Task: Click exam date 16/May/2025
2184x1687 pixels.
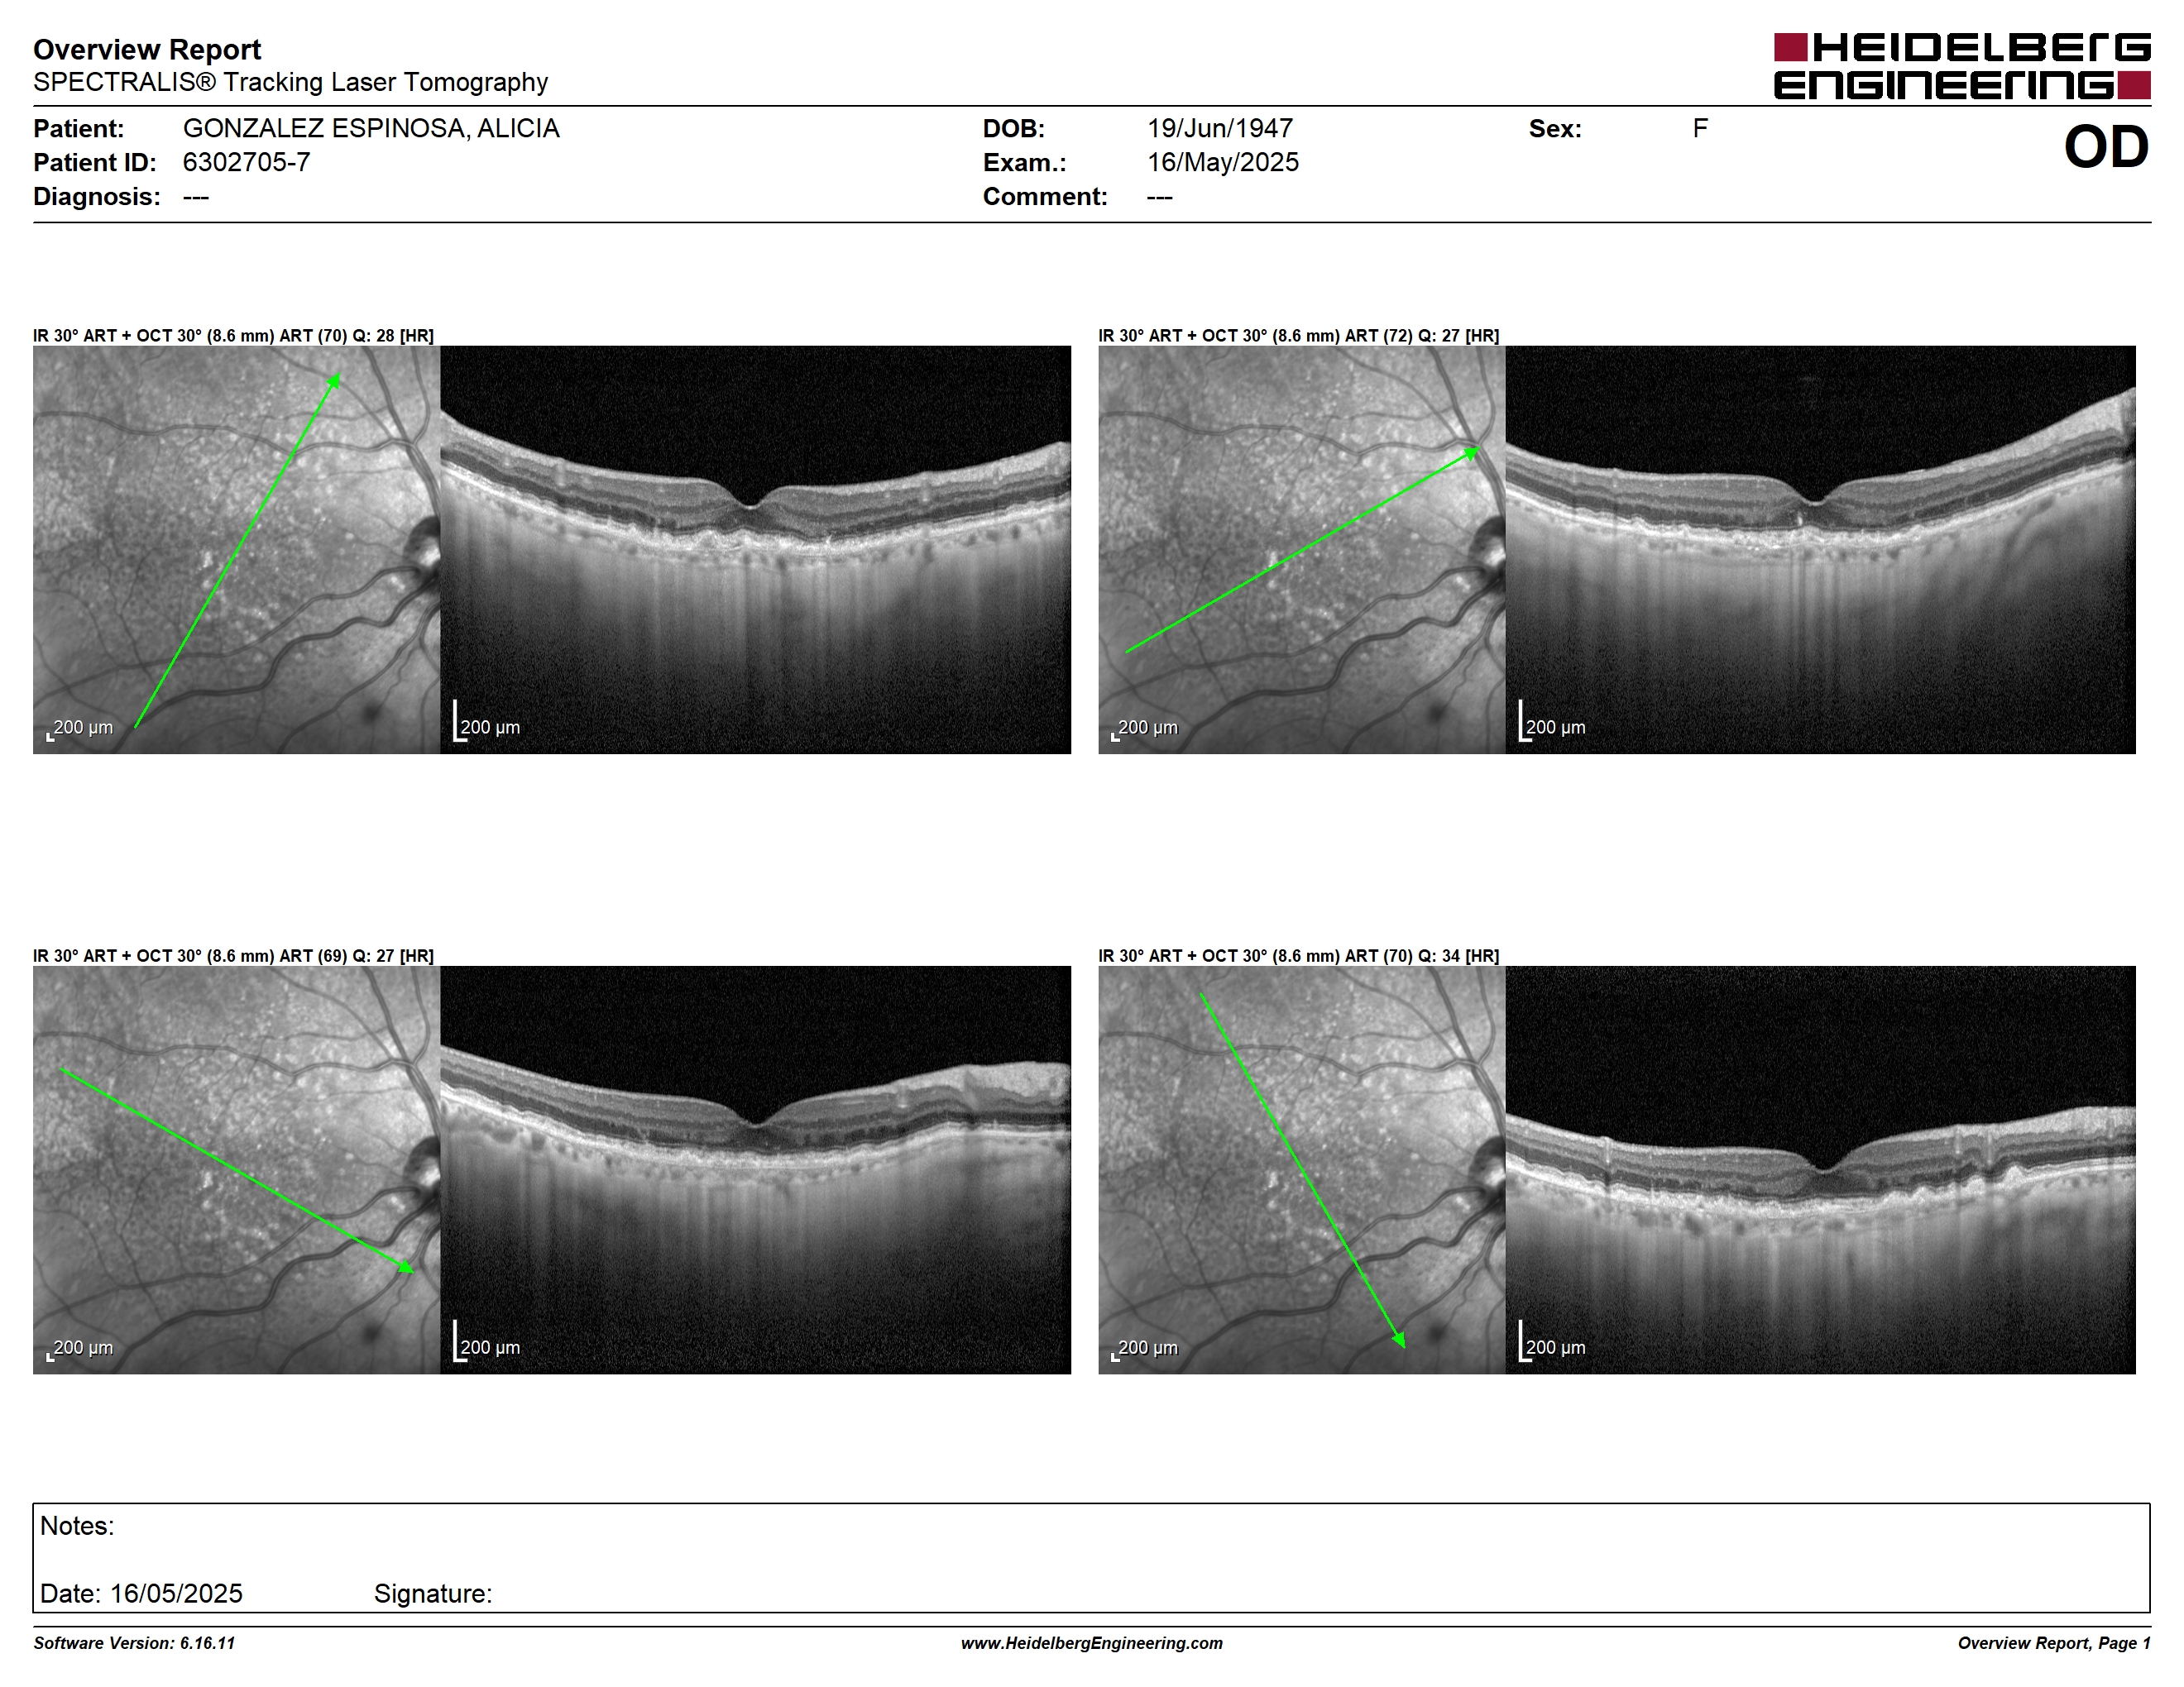Action: pyautogui.click(x=1223, y=163)
